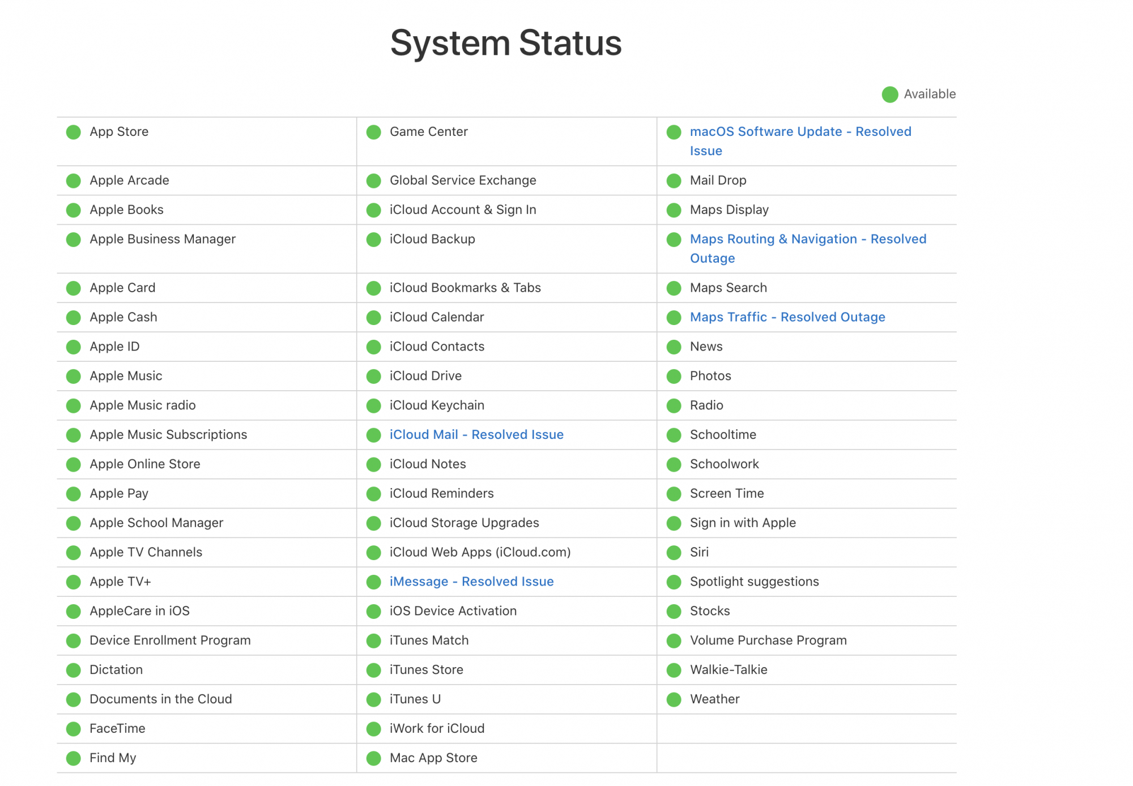Open macOS Software Update Resolved Issue link

coord(800,132)
